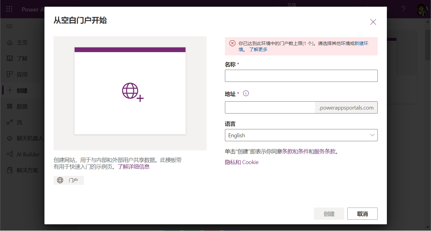
Task: Click the red error icon in banner
Action: (232, 43)
